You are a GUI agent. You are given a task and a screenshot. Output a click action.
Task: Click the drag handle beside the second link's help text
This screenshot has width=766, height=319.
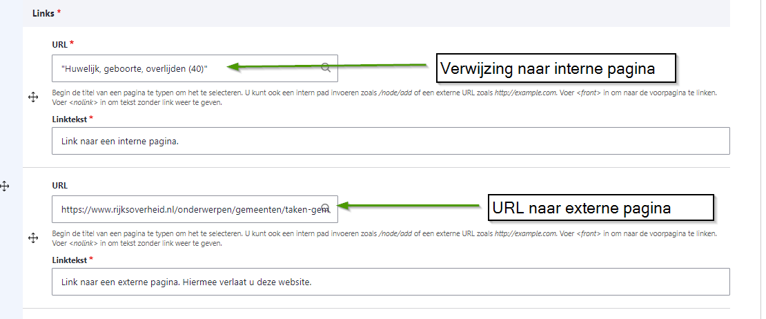pos(32,238)
